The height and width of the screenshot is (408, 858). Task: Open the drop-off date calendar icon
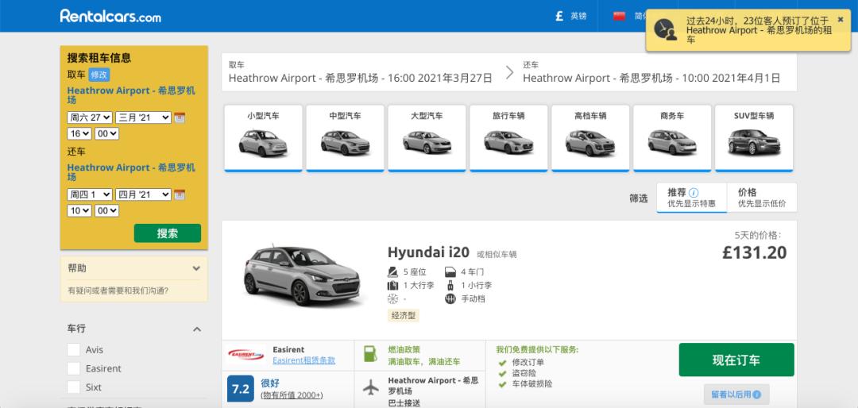pos(180,194)
